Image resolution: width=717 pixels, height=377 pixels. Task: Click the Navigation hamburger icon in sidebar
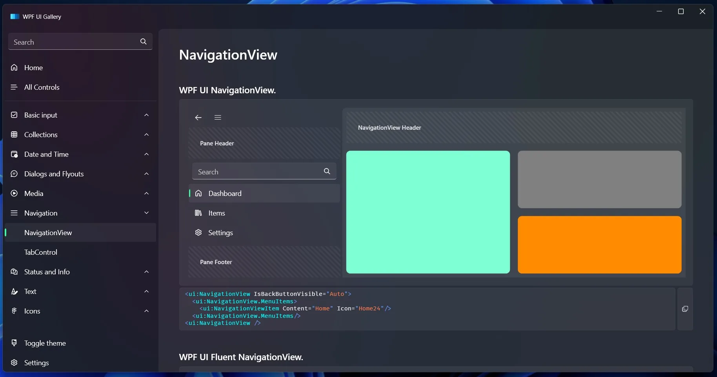14,213
